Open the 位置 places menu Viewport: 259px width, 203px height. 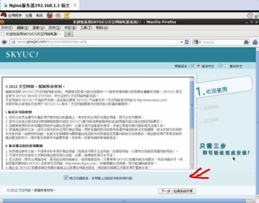click(29, 15)
